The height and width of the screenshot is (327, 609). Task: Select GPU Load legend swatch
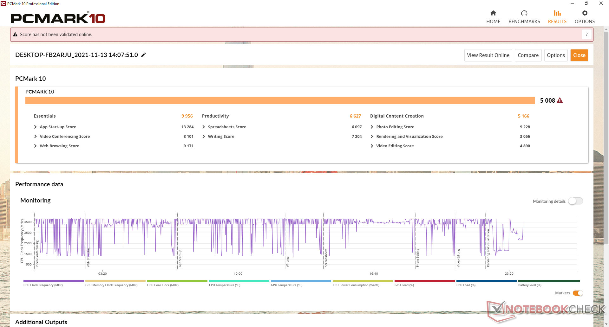(x=424, y=281)
